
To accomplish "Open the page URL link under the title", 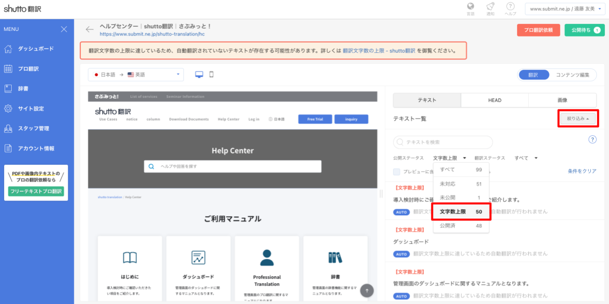I will click(152, 34).
